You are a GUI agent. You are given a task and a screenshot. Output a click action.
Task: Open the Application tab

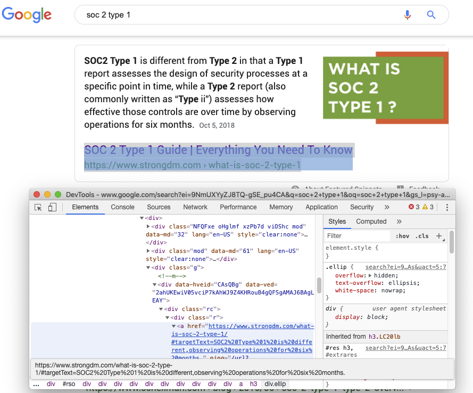pos(321,207)
